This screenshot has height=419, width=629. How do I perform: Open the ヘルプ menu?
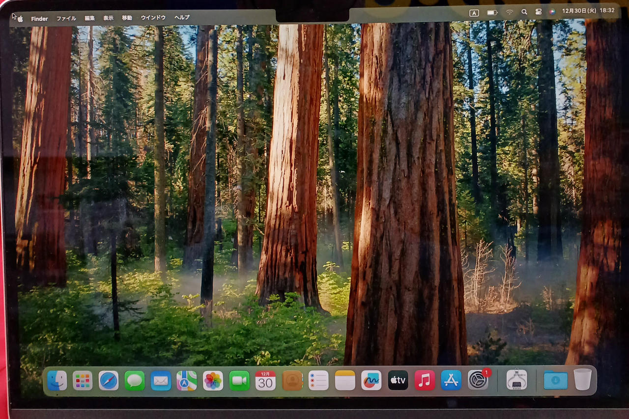[182, 18]
